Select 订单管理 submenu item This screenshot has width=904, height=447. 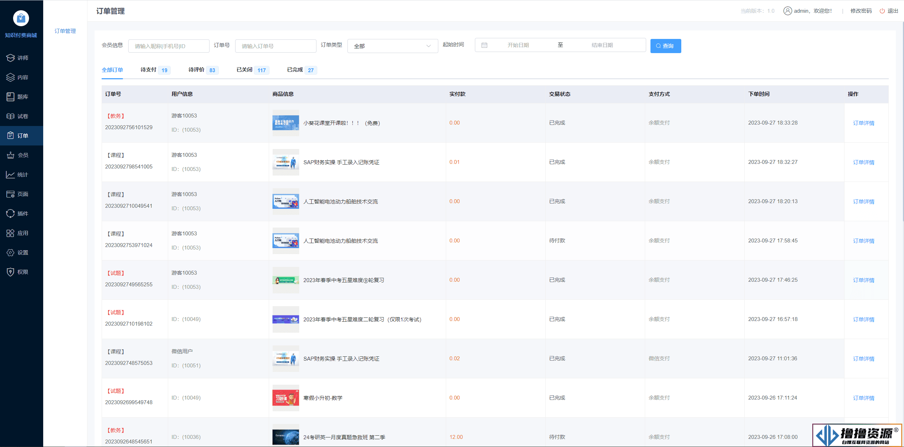[x=65, y=31]
